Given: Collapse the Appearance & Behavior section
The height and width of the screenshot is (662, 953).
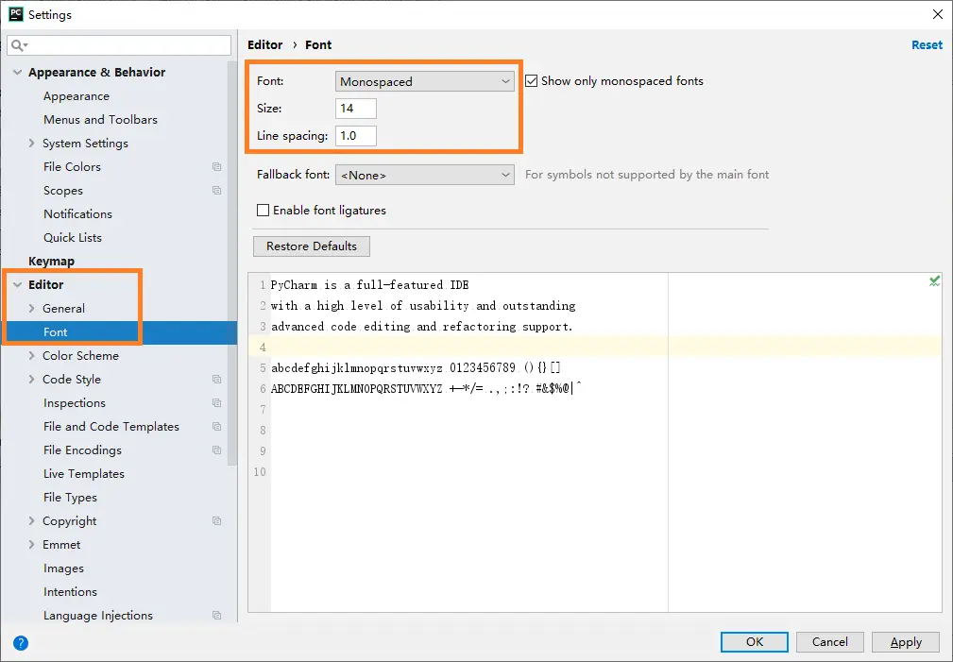Looking at the screenshot, I should point(18,73).
